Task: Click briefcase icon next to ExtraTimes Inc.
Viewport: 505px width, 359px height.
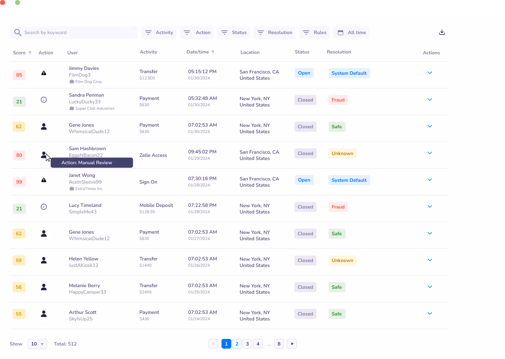Action: point(72,188)
